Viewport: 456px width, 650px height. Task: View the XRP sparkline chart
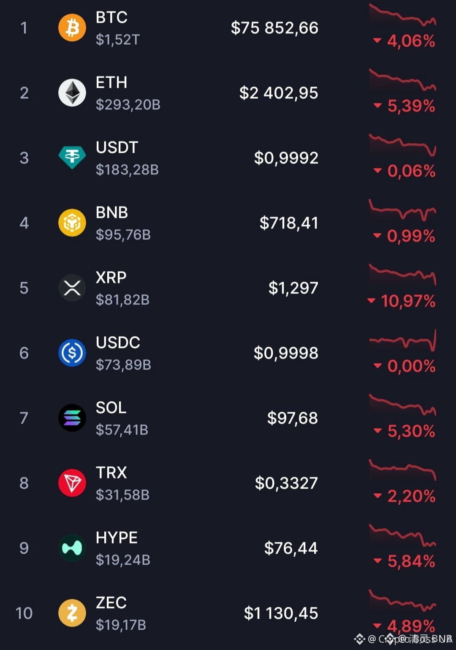pyautogui.click(x=402, y=275)
